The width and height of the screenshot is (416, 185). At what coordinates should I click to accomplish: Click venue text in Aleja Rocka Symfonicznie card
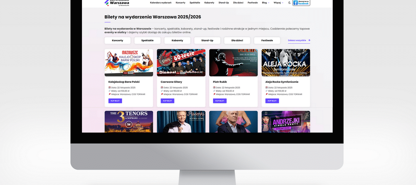(x=285, y=94)
